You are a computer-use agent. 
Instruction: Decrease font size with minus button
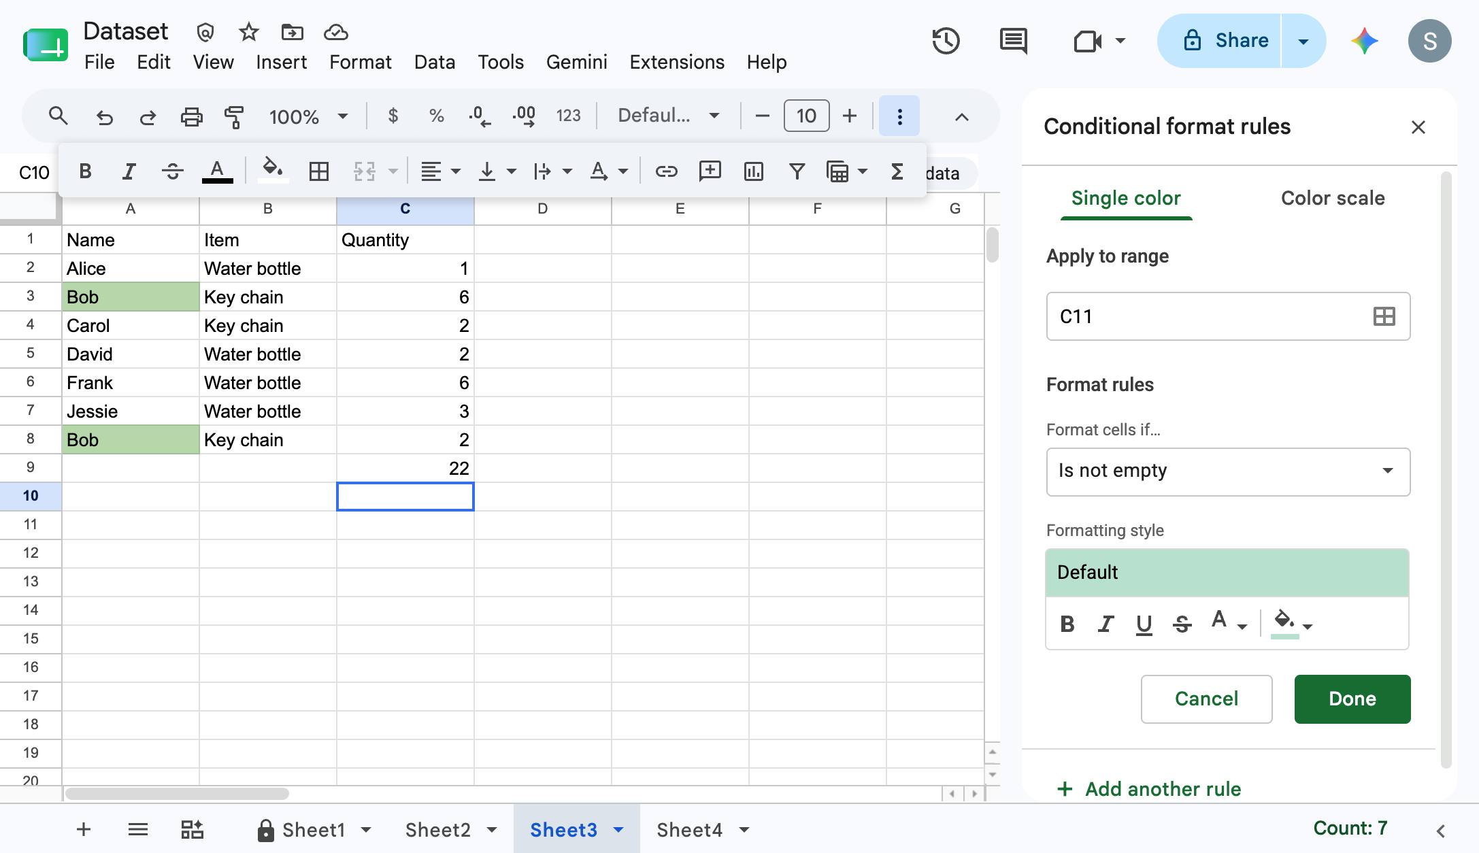(x=763, y=116)
